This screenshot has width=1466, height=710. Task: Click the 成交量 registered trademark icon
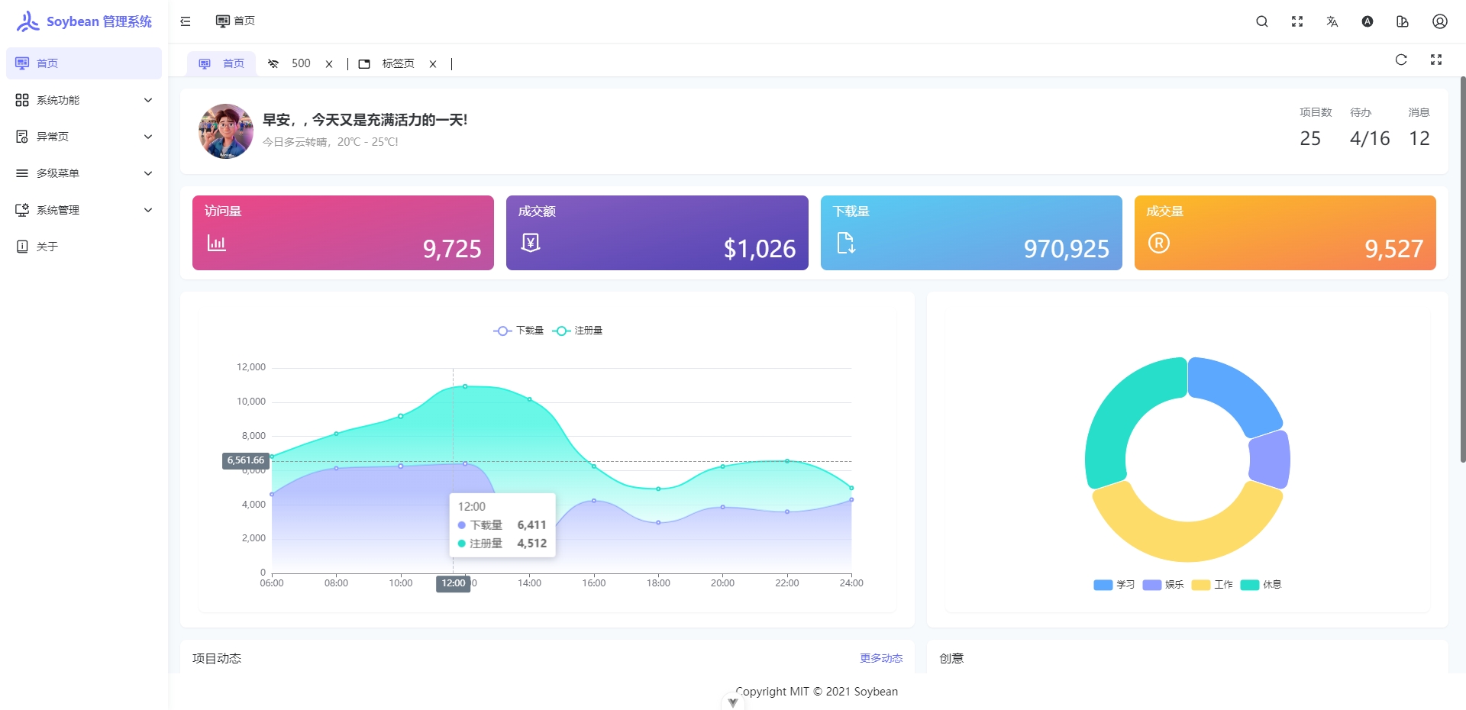click(x=1159, y=243)
